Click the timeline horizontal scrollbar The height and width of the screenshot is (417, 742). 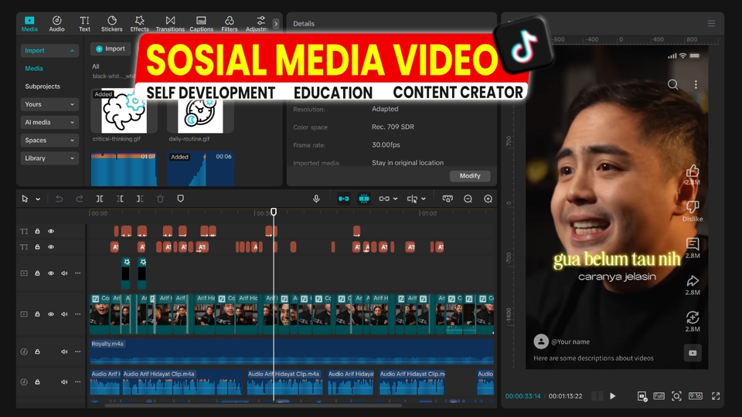point(254,405)
